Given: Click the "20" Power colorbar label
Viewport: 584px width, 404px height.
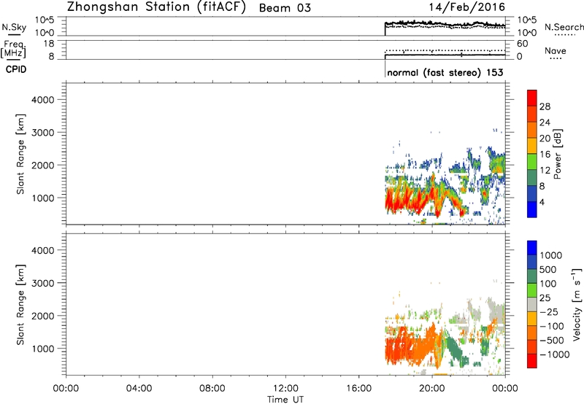Looking at the screenshot, I should point(545,139).
